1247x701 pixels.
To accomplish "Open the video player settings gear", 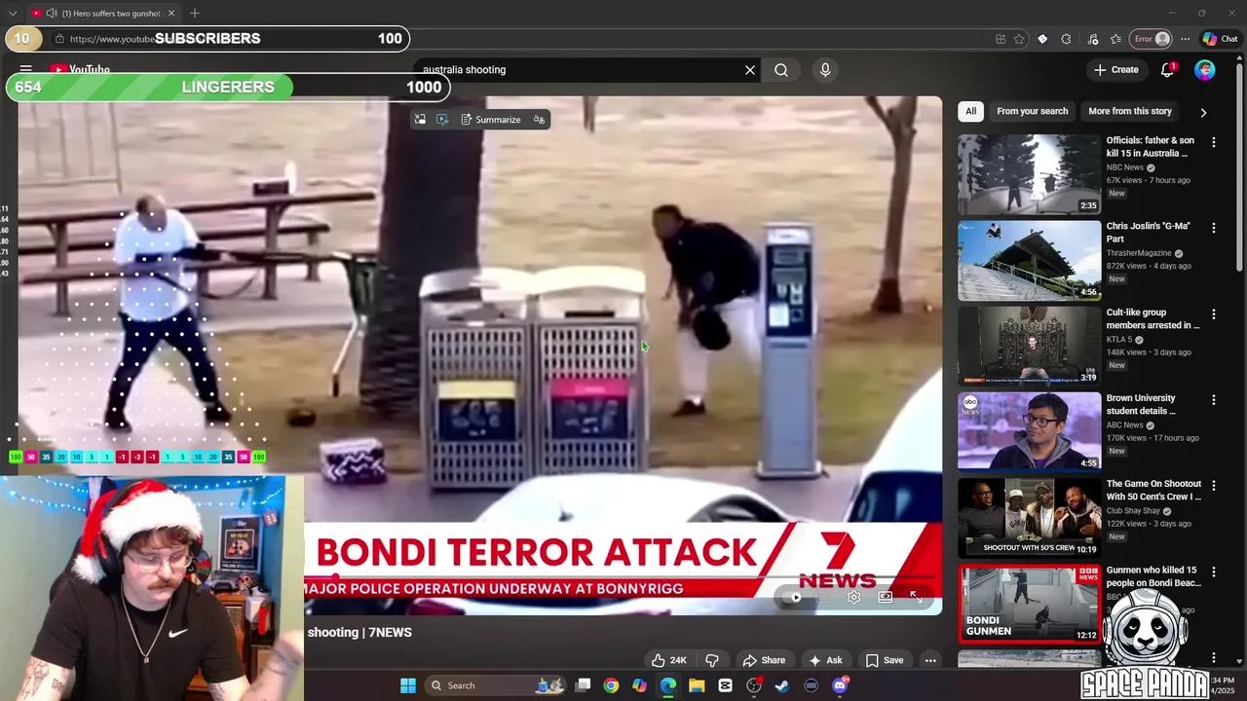I will coord(853,597).
